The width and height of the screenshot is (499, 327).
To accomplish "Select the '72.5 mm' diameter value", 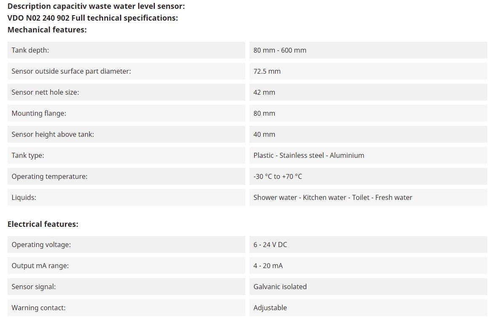I will point(267,71).
